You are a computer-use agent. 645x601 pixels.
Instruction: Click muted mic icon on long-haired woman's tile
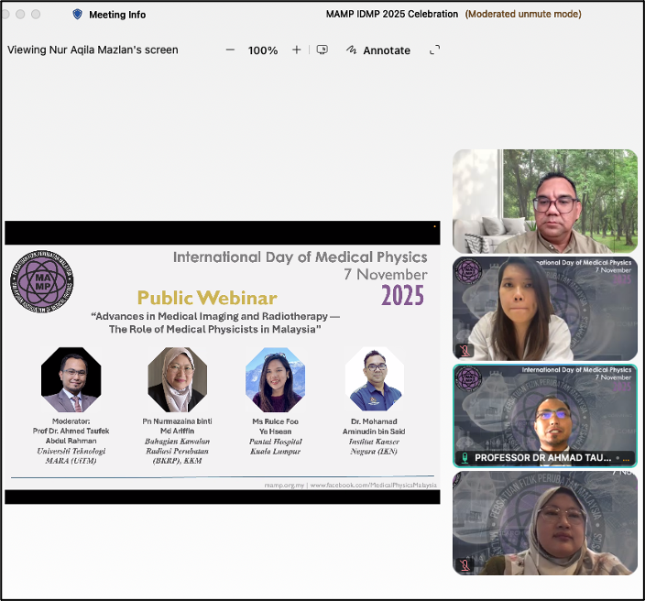click(465, 350)
